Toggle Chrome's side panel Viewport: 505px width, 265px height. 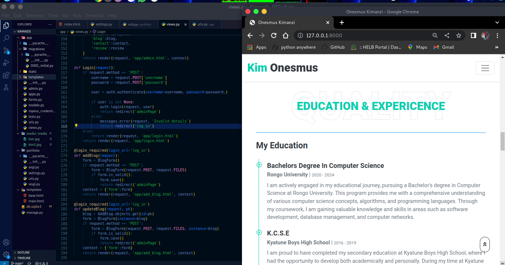point(473,35)
